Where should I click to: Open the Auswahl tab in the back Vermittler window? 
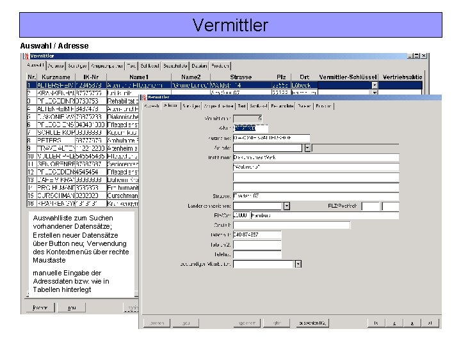pyautogui.click(x=35, y=65)
